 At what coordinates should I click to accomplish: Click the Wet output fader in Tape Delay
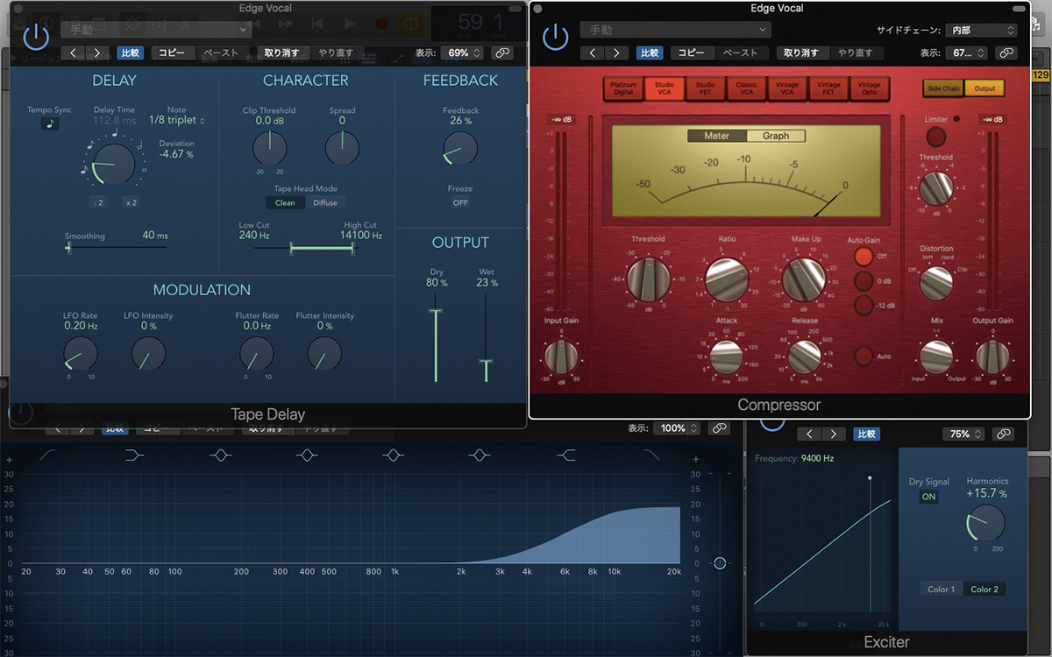tap(486, 362)
